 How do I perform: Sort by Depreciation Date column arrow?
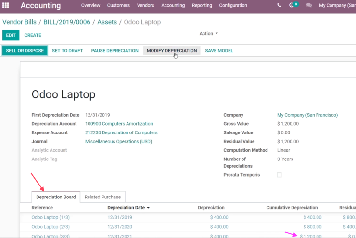point(148,208)
